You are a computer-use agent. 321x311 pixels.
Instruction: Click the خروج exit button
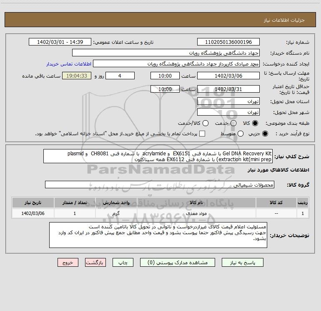coord(68,263)
